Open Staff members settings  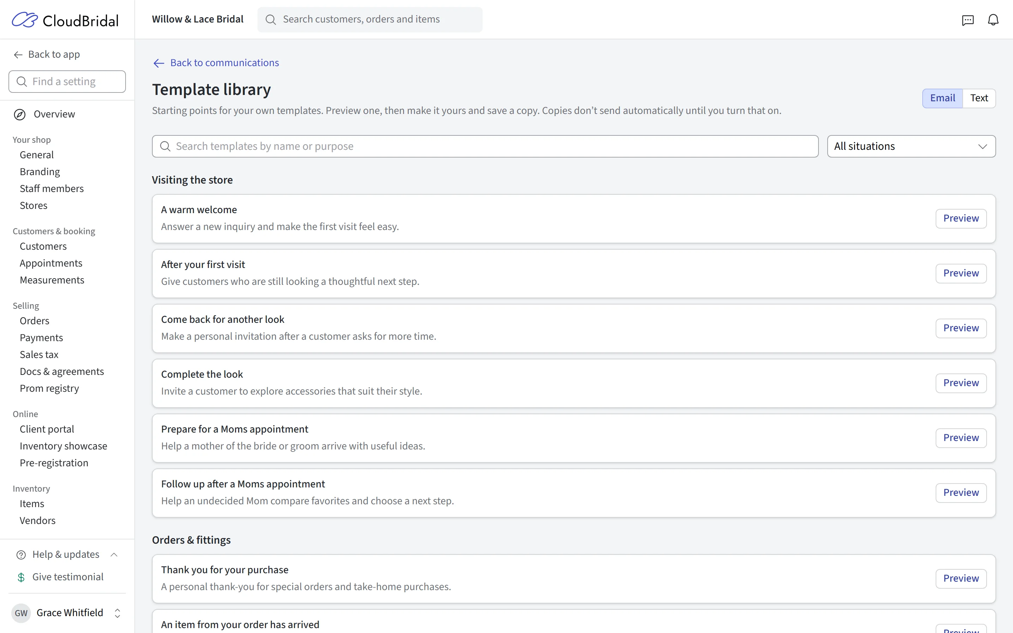click(51, 188)
